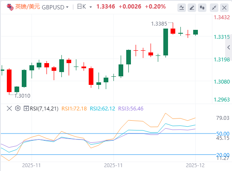This screenshot has height=171, width=232.
Task: Toggle the RSI3:56.46 purple line label
Action: [131, 109]
